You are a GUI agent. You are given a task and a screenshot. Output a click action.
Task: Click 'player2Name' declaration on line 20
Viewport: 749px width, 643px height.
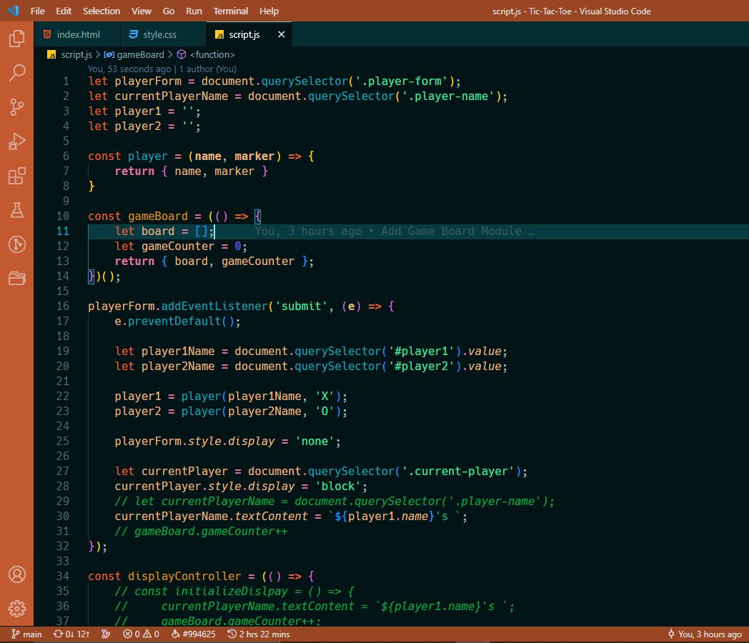click(178, 366)
